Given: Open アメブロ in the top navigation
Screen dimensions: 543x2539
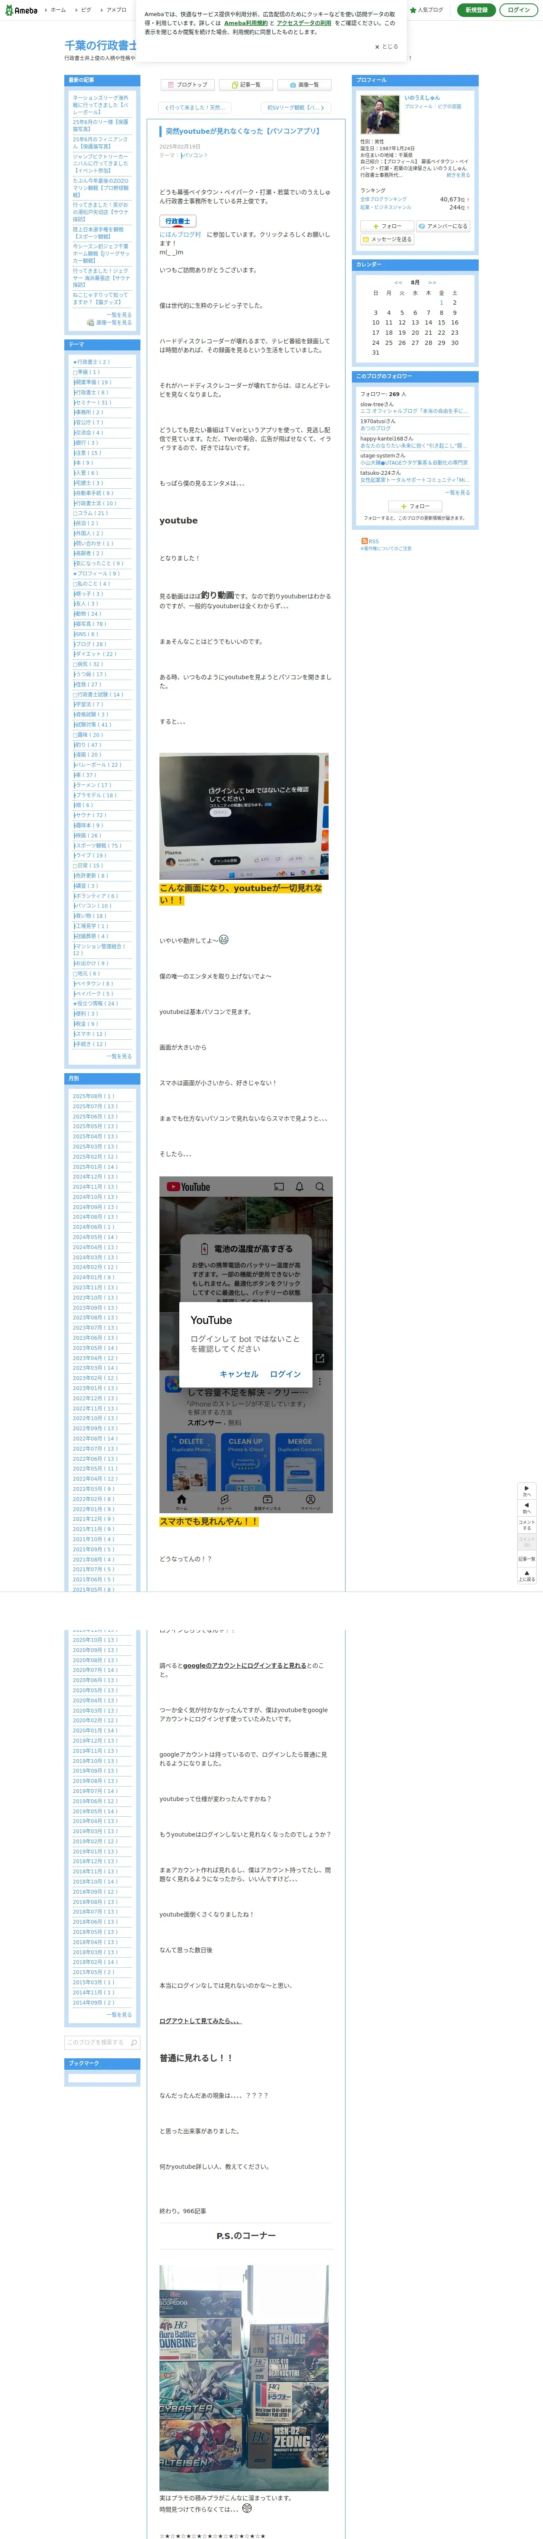Looking at the screenshot, I should tap(113, 10).
